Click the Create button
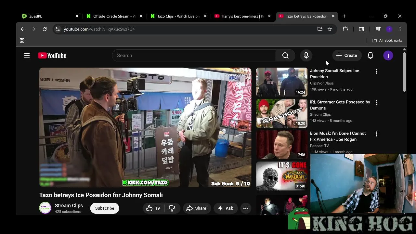The height and width of the screenshot is (234, 416). pos(346,56)
